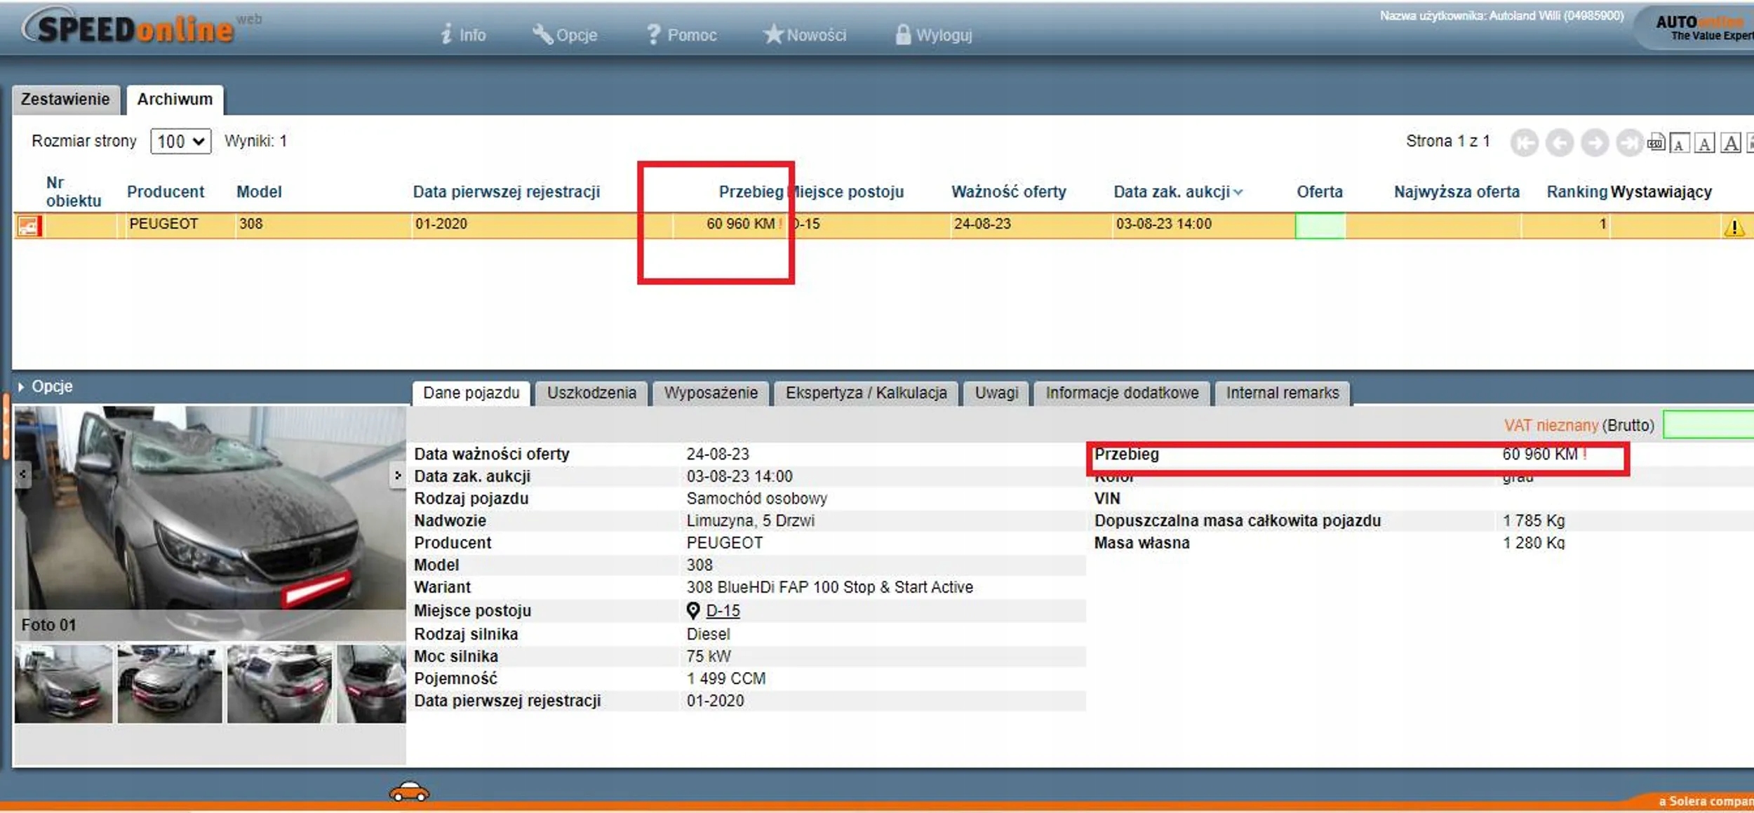The image size is (1754, 813).
Task: Click the D-15 location pin icon
Action: 692,610
